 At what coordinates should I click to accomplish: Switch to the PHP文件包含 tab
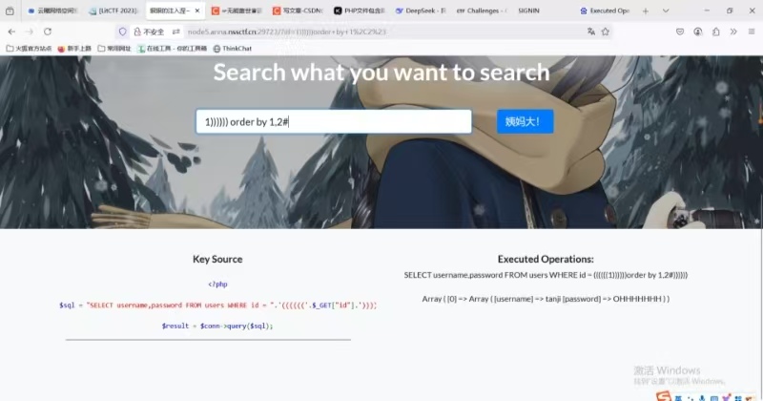pyautogui.click(x=359, y=11)
